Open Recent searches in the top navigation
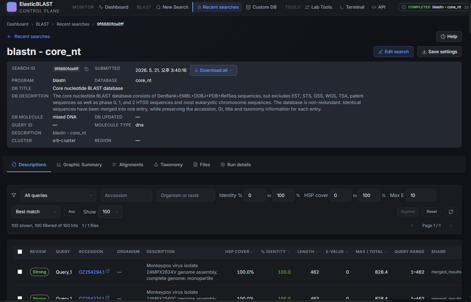The image size is (471, 302). (x=217, y=7)
